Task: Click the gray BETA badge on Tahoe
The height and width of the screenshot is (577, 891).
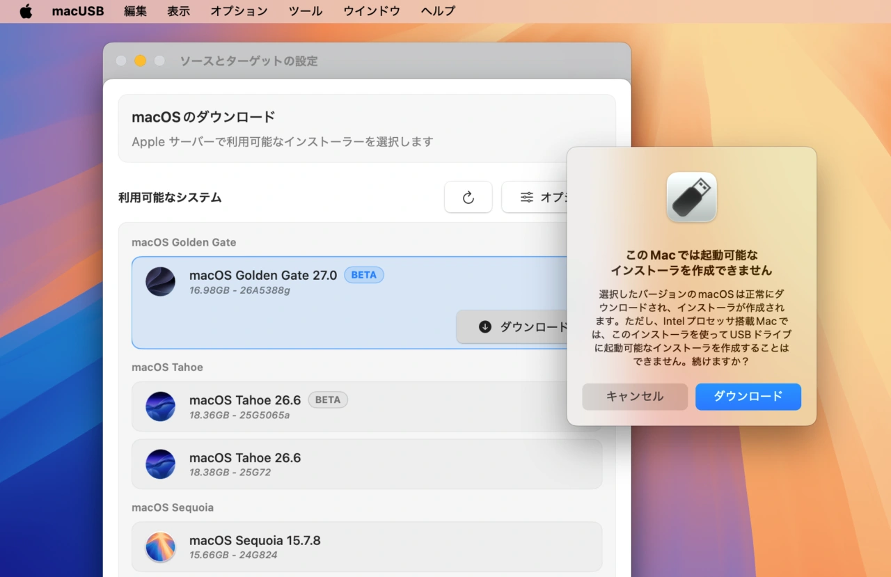Action: 328,400
